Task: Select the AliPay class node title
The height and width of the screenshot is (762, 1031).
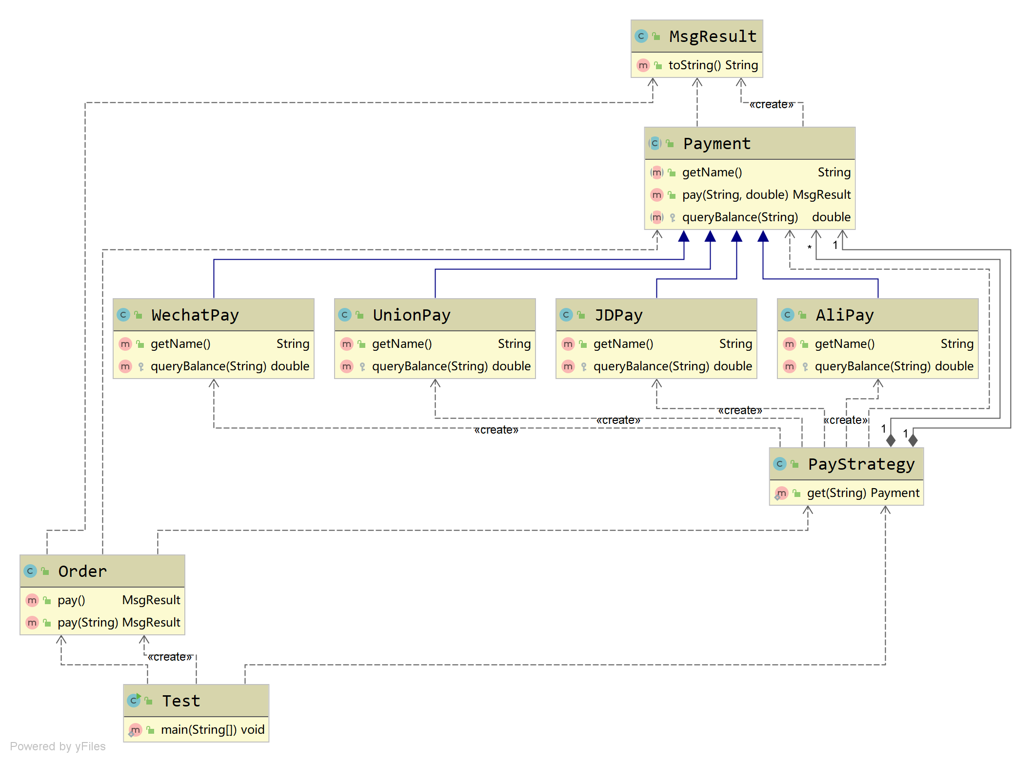Action: pyautogui.click(x=844, y=315)
